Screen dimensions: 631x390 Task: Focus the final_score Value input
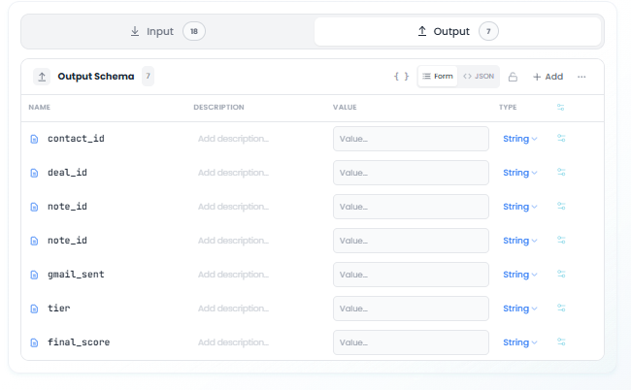click(411, 342)
